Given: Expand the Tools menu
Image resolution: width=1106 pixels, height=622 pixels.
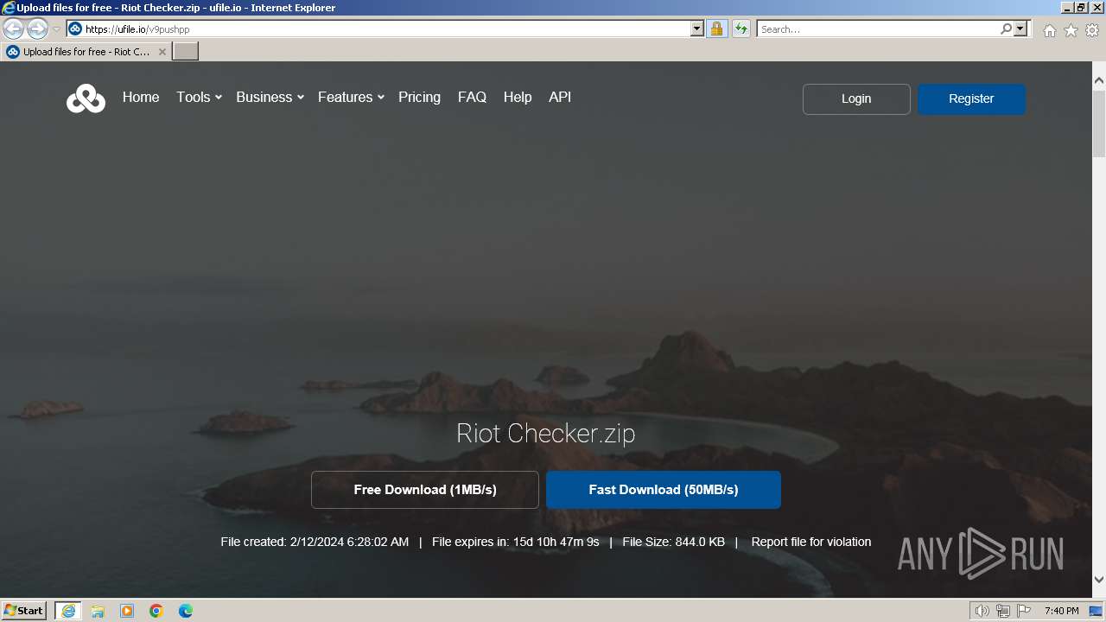Looking at the screenshot, I should coord(199,98).
